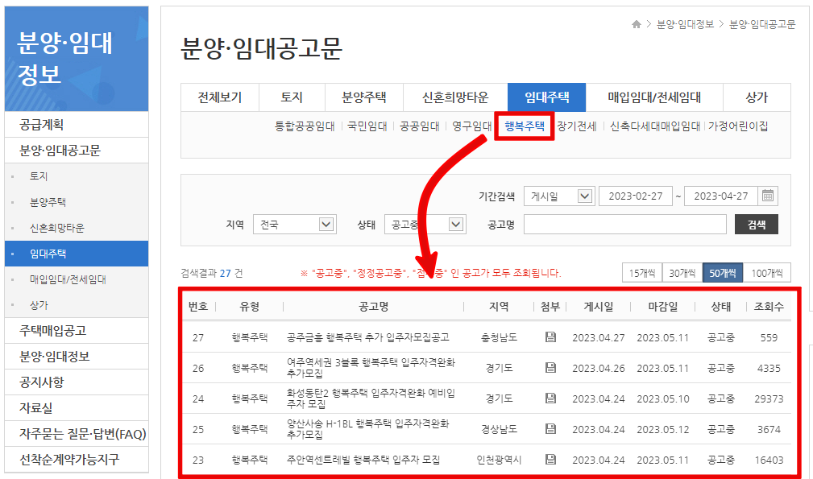Select the 토지 tab
813x479 pixels.
(292, 97)
